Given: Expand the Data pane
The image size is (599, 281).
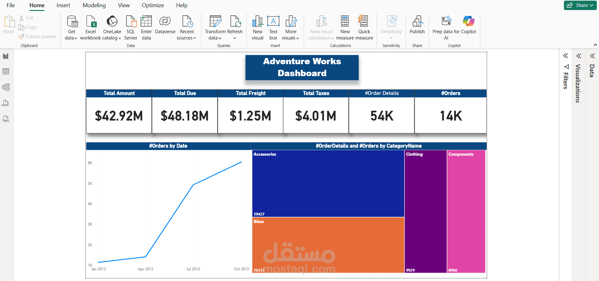Looking at the screenshot, I should point(592,56).
